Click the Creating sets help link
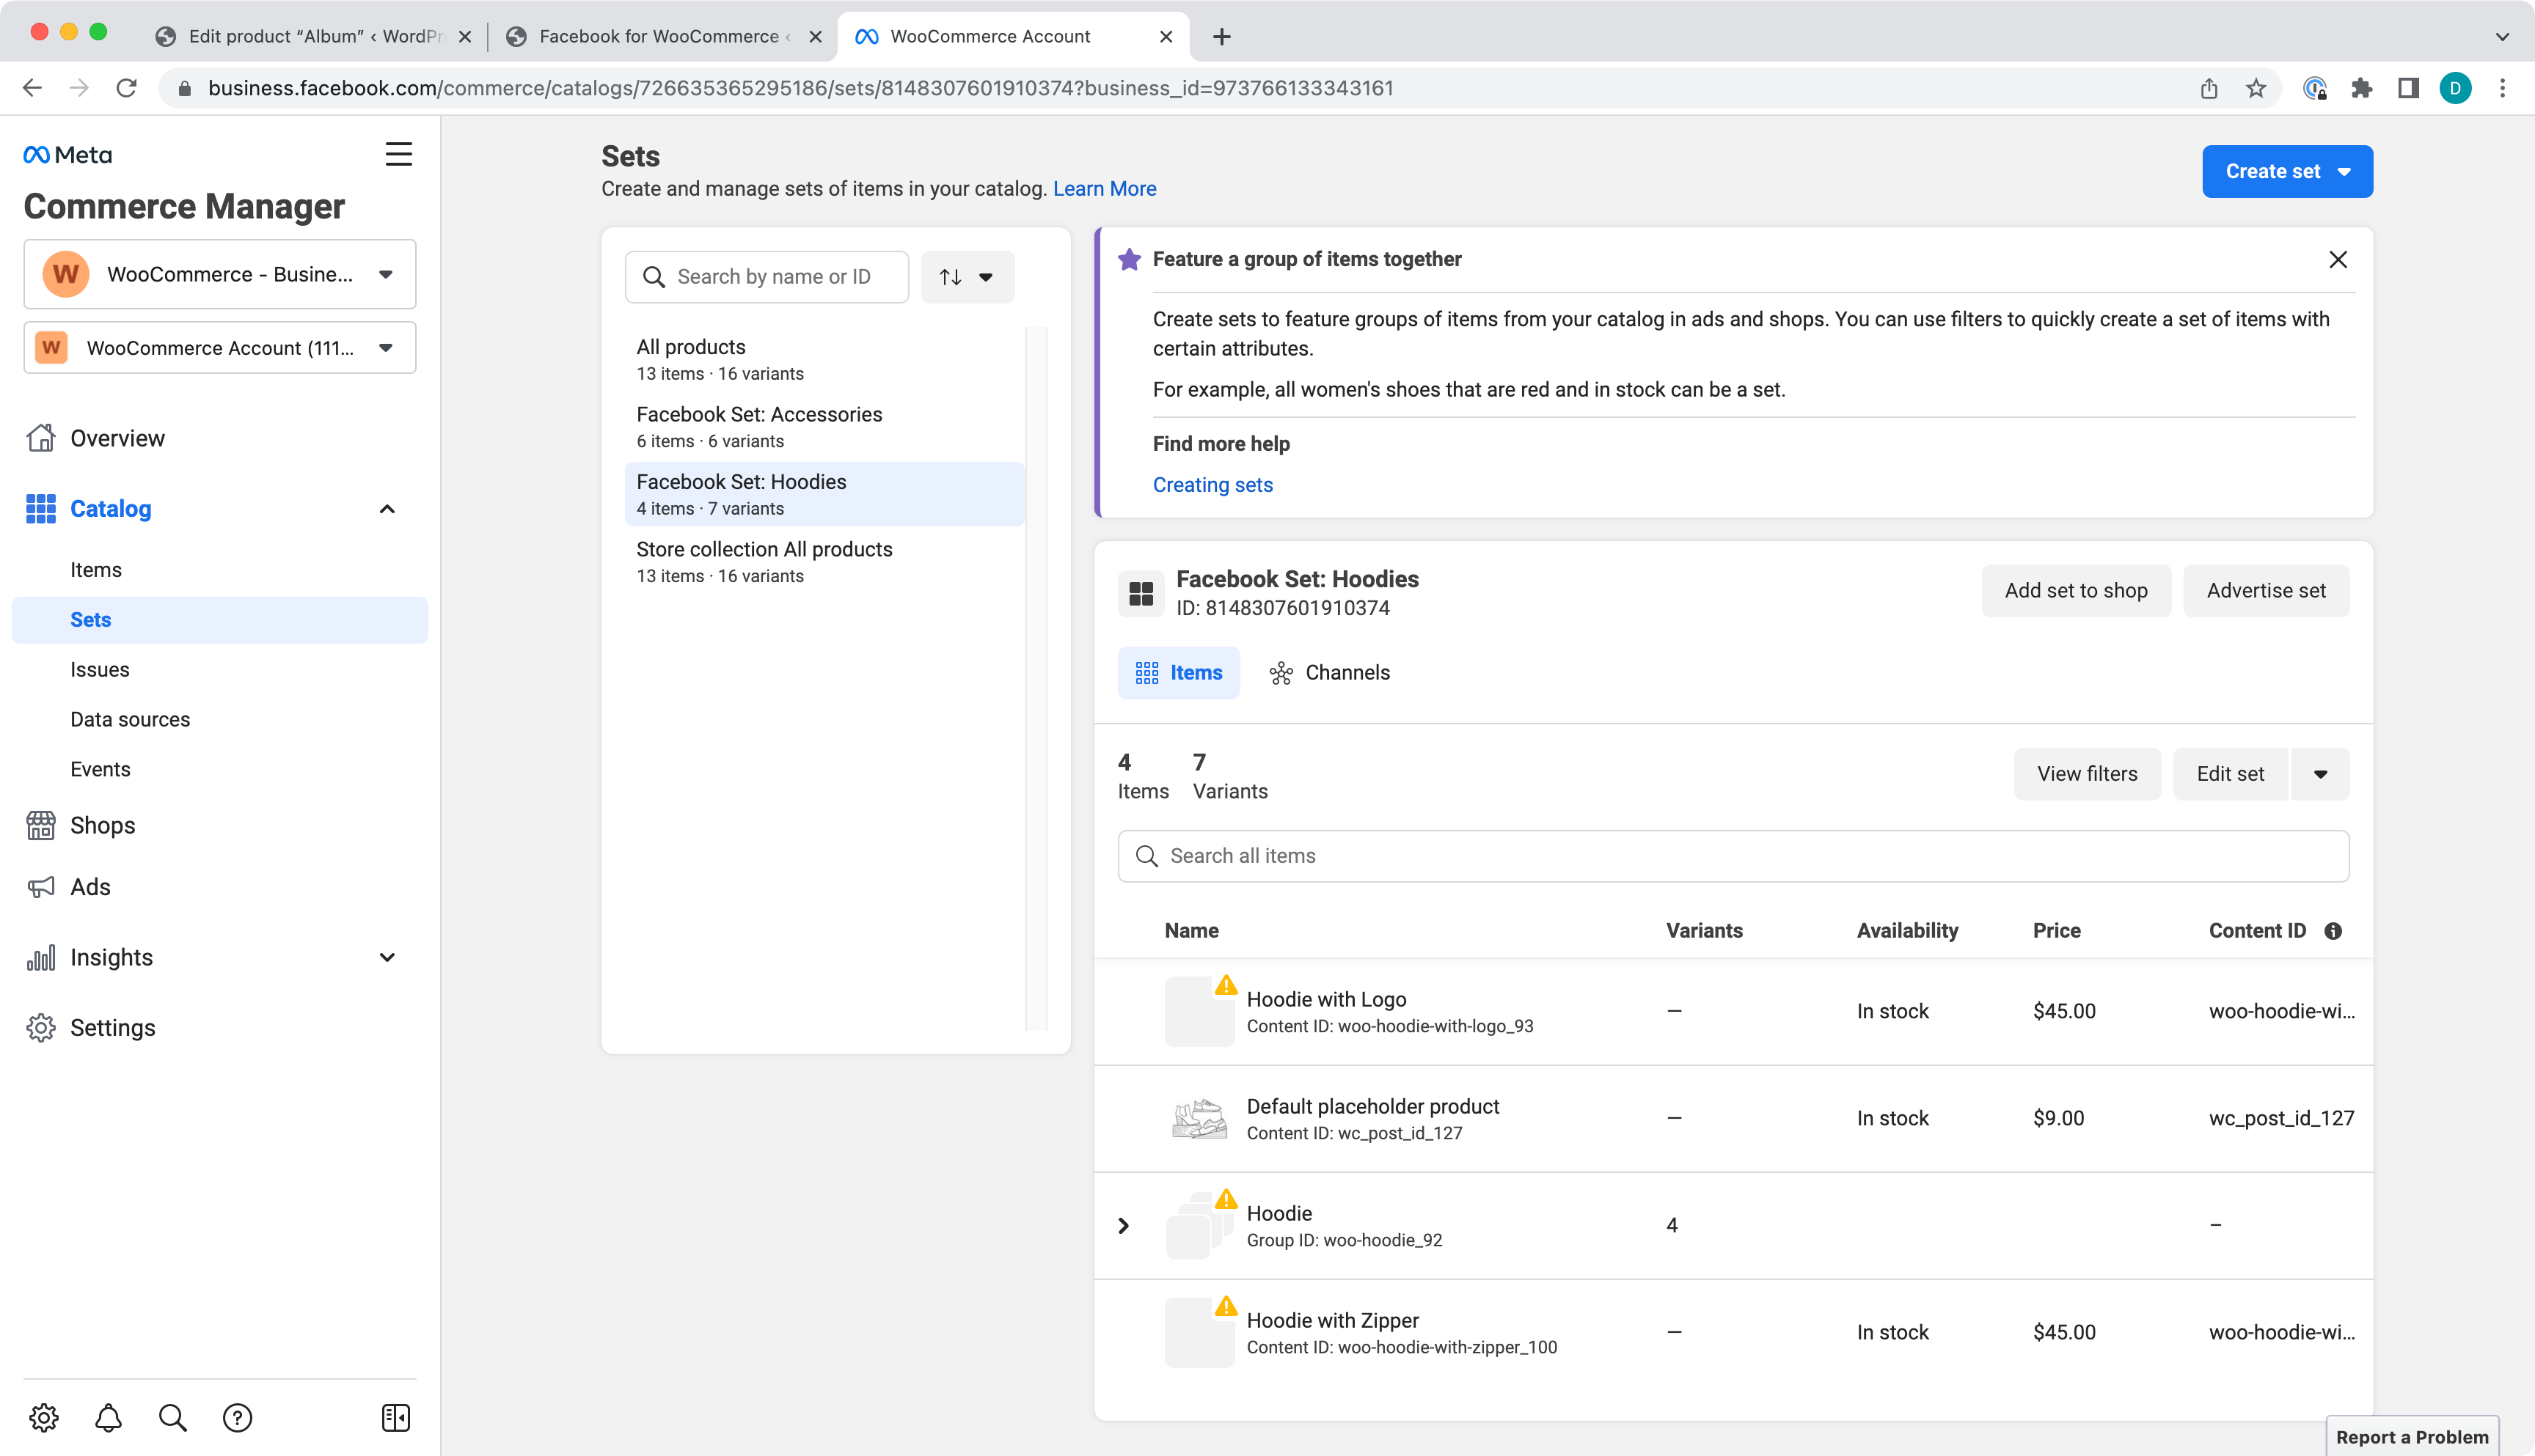The width and height of the screenshot is (2535, 1456). click(1212, 484)
